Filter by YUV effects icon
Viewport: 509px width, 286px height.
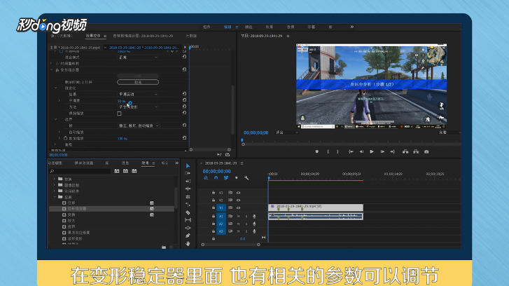pyautogui.click(x=134, y=171)
